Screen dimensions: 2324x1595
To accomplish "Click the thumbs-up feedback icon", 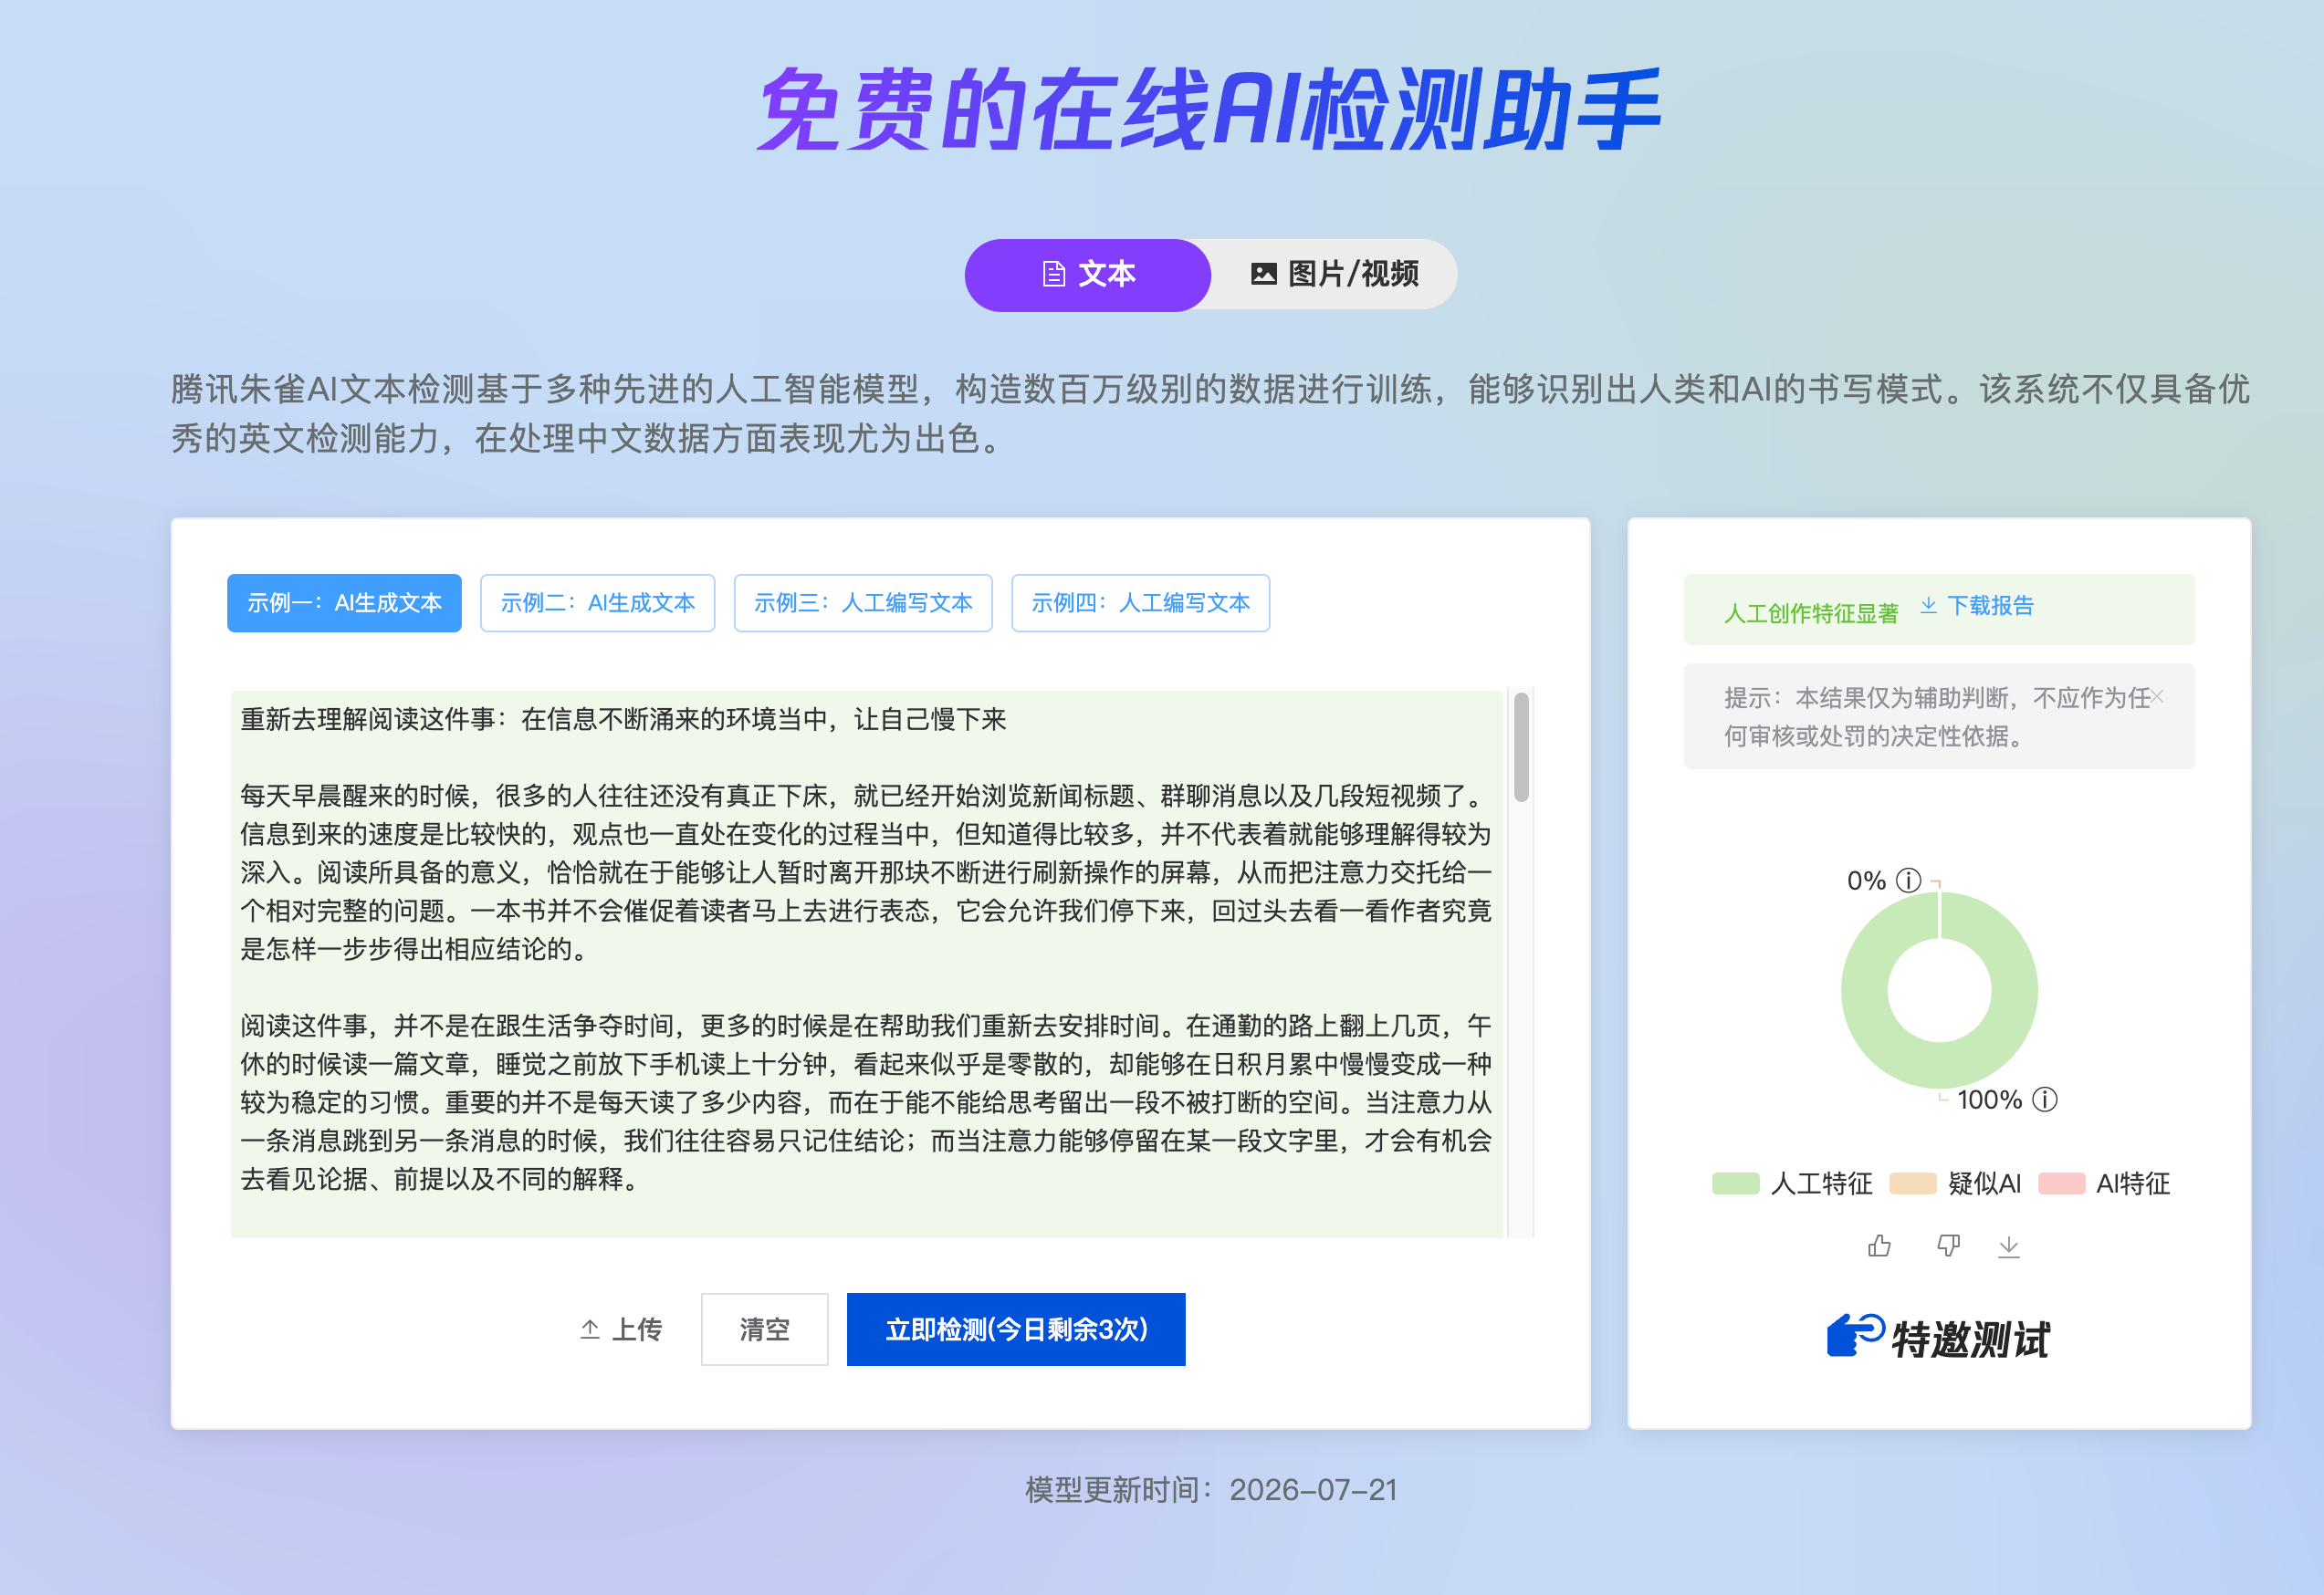I will point(1879,1246).
